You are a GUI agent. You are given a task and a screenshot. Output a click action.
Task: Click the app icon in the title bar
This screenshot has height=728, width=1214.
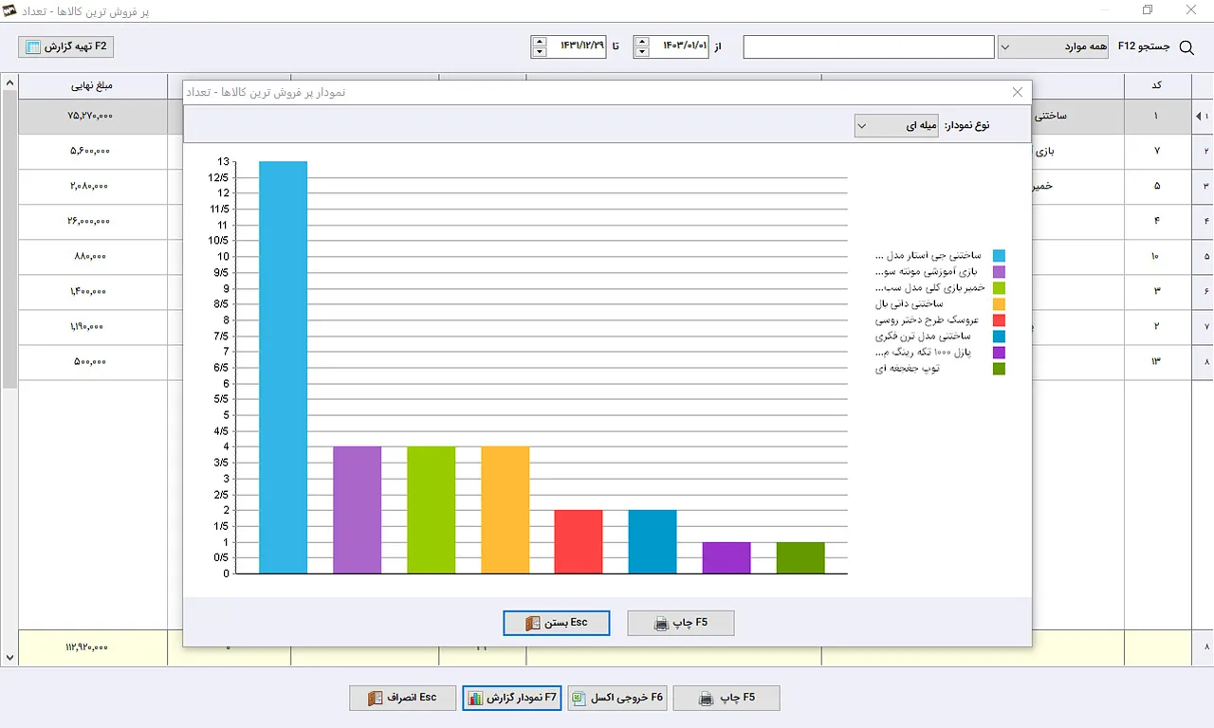(11, 10)
